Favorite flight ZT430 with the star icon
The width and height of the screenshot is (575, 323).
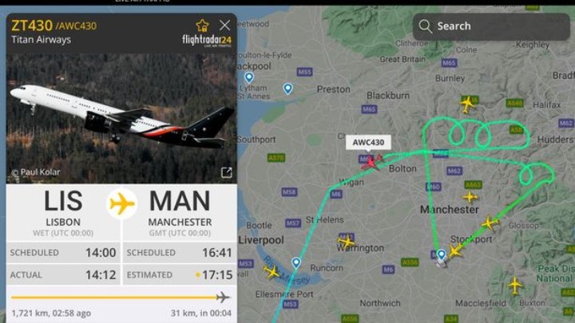point(202,26)
